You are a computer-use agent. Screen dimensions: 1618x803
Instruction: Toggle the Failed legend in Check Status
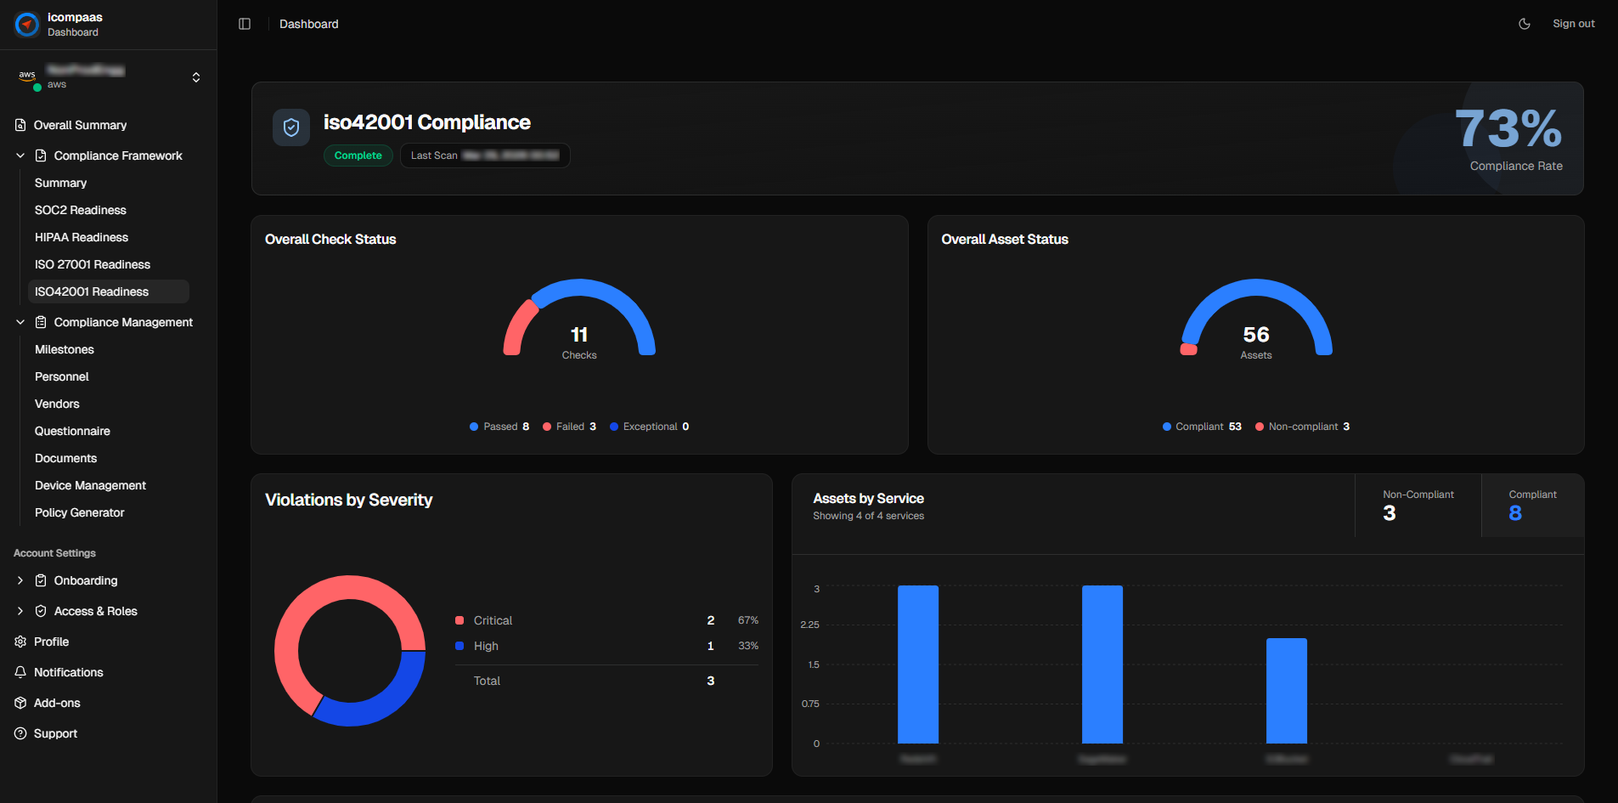(570, 427)
